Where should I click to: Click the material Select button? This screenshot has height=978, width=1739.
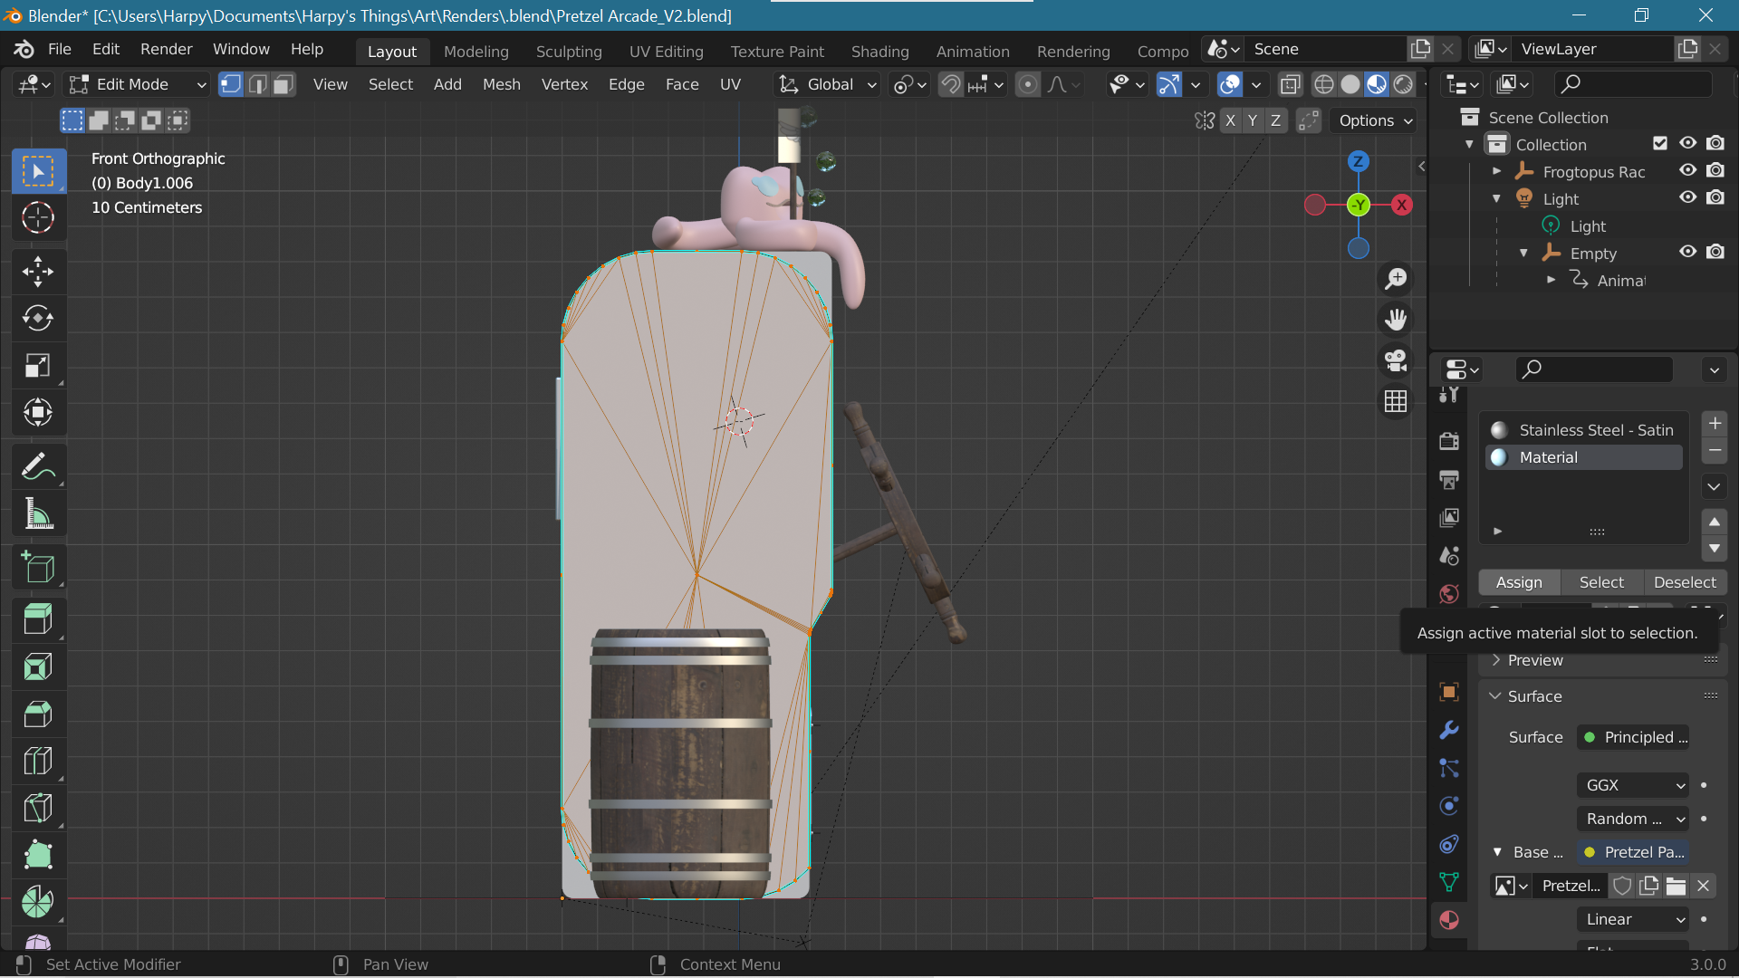click(1601, 582)
